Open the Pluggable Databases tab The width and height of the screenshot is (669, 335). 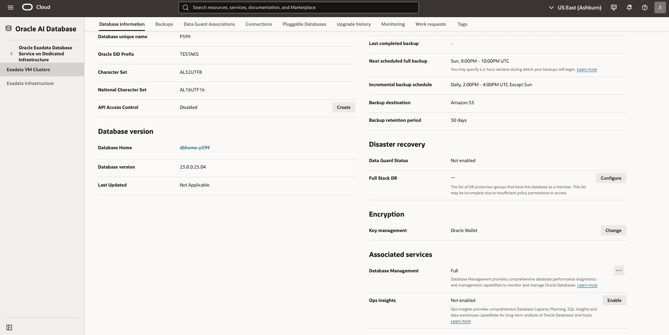tap(304, 24)
